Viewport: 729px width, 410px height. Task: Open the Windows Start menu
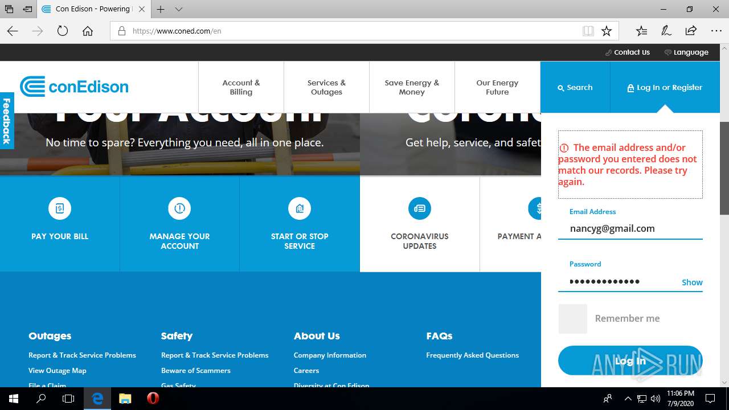[x=14, y=399]
